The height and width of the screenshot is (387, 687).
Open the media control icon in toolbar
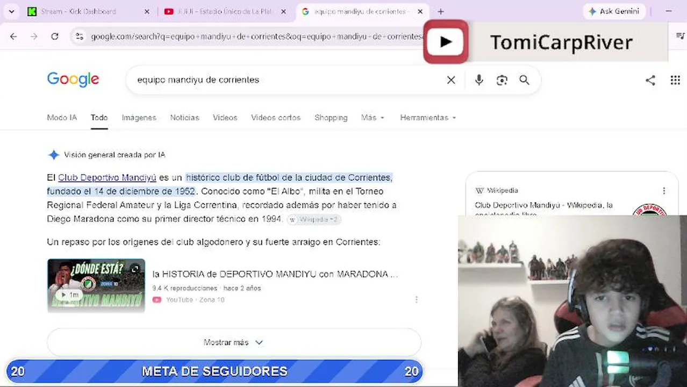[680, 36]
